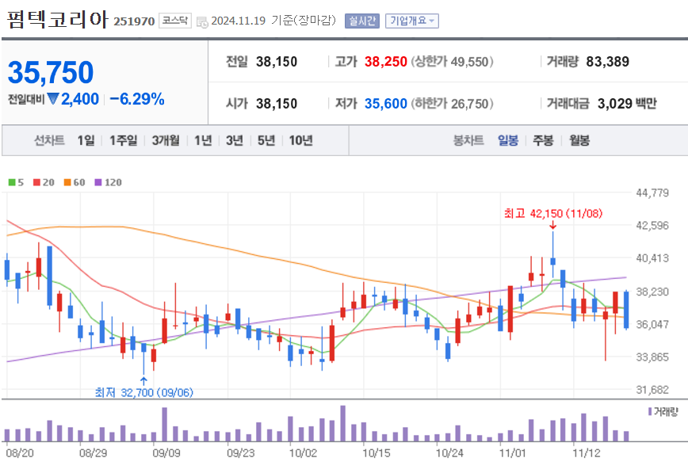The height and width of the screenshot is (473, 688).
Task: Click the 33,865 price axis label
Action: click(652, 357)
